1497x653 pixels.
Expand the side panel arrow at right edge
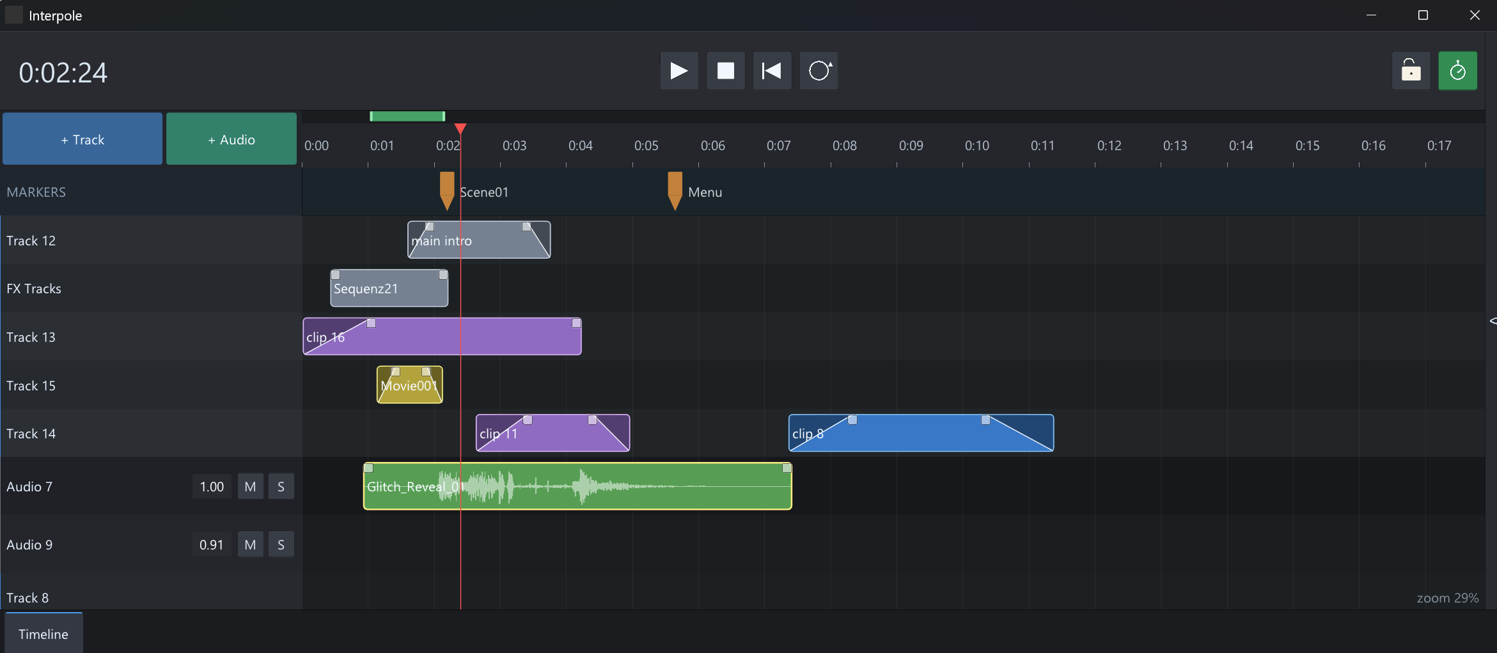click(1493, 321)
